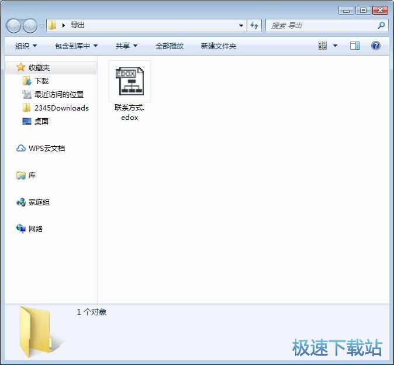Open Help with the question mark icon
Screen dimensions: 394x365
click(375, 46)
